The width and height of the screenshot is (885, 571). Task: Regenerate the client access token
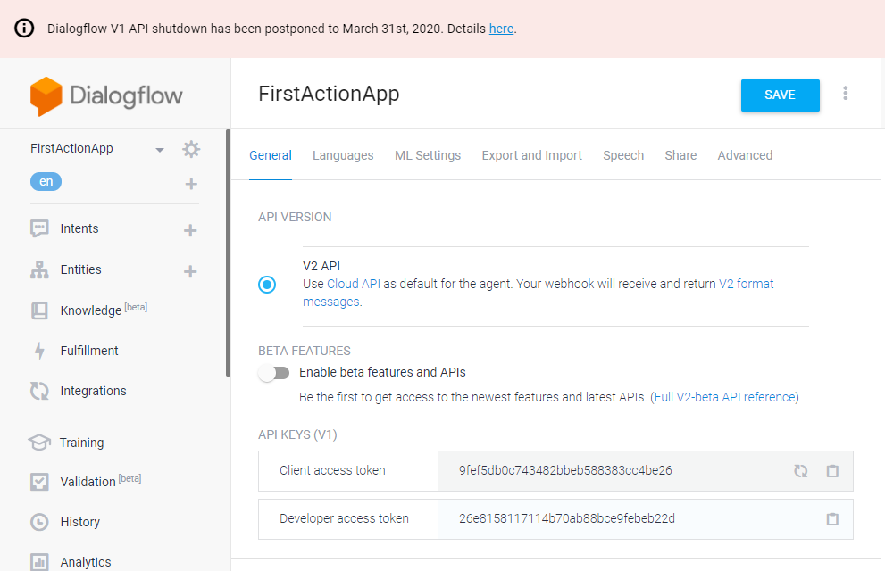[x=801, y=471]
